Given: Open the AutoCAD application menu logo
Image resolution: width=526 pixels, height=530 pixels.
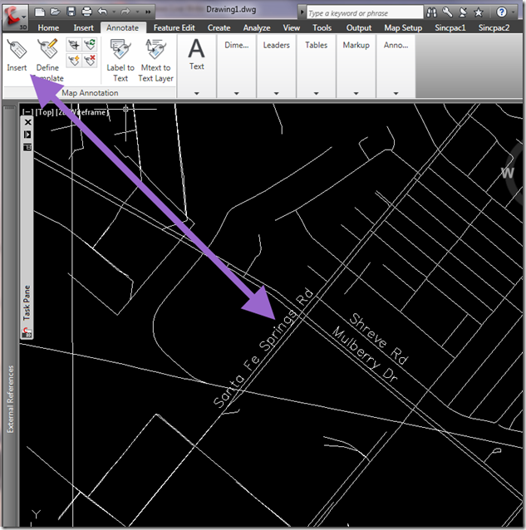Looking at the screenshot, I should coord(14,13).
